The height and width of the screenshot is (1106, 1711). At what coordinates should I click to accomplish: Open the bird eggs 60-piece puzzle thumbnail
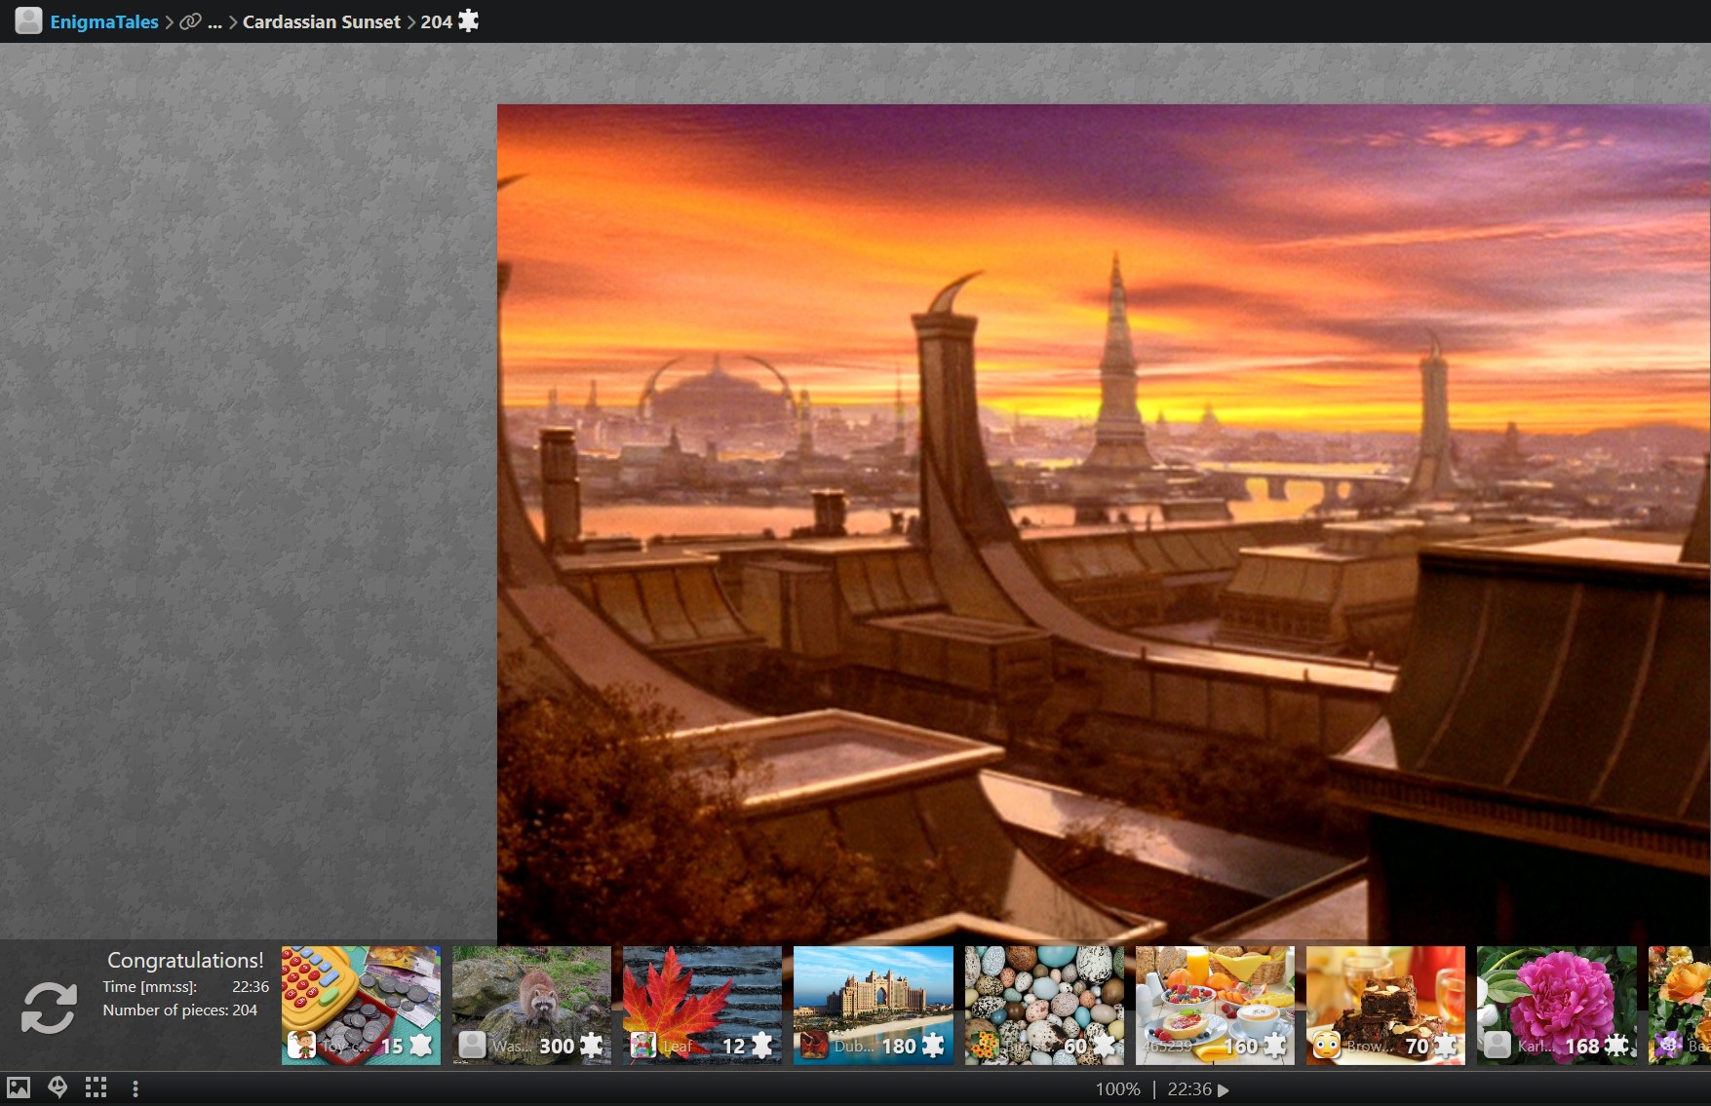[1044, 1006]
